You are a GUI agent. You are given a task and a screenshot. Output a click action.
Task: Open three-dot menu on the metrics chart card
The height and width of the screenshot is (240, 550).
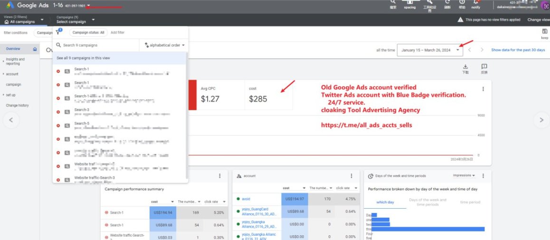tap(483, 89)
